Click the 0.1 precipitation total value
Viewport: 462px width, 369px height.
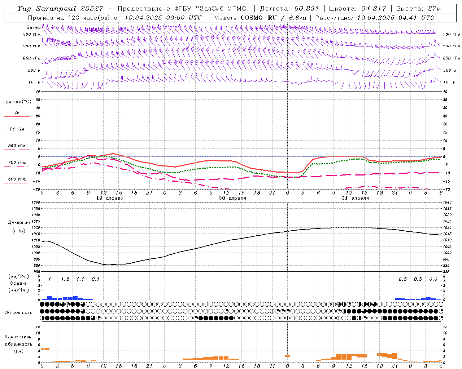[x=95, y=279]
